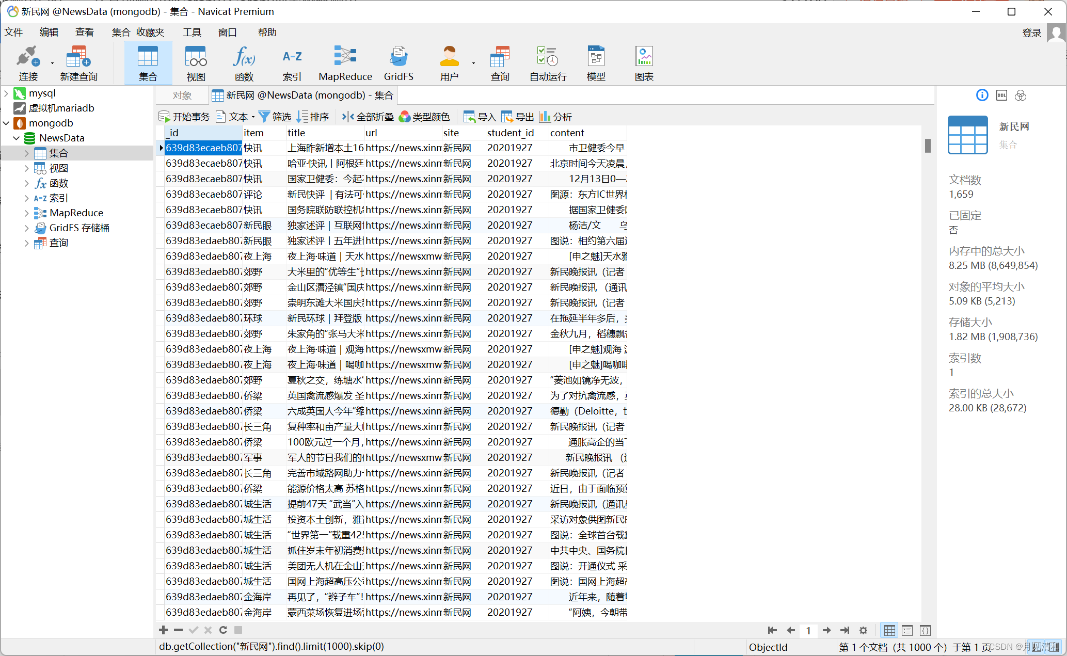Click the student_id column header
This screenshot has width=1067, height=656.
(x=517, y=133)
